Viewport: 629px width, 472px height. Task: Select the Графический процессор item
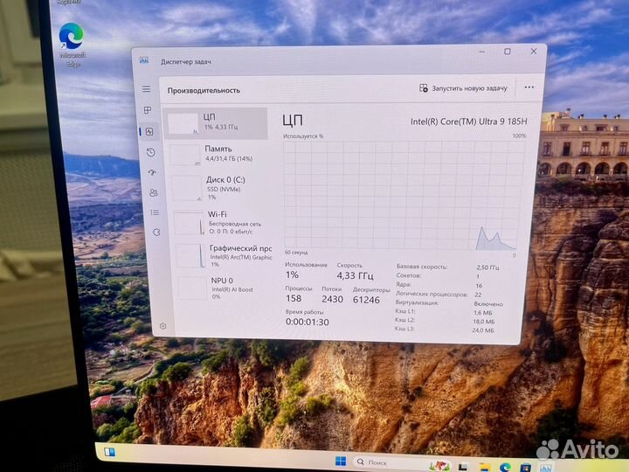tap(225, 255)
